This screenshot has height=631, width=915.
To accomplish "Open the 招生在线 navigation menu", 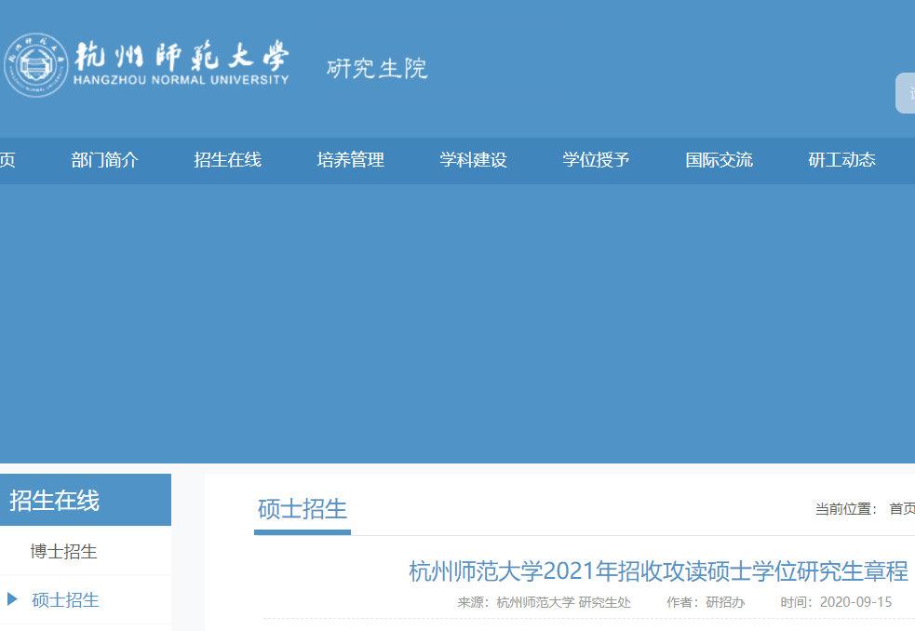I will click(x=227, y=160).
